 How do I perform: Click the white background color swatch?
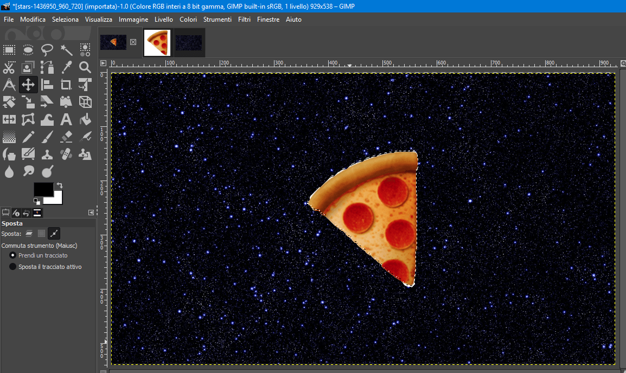click(x=58, y=198)
